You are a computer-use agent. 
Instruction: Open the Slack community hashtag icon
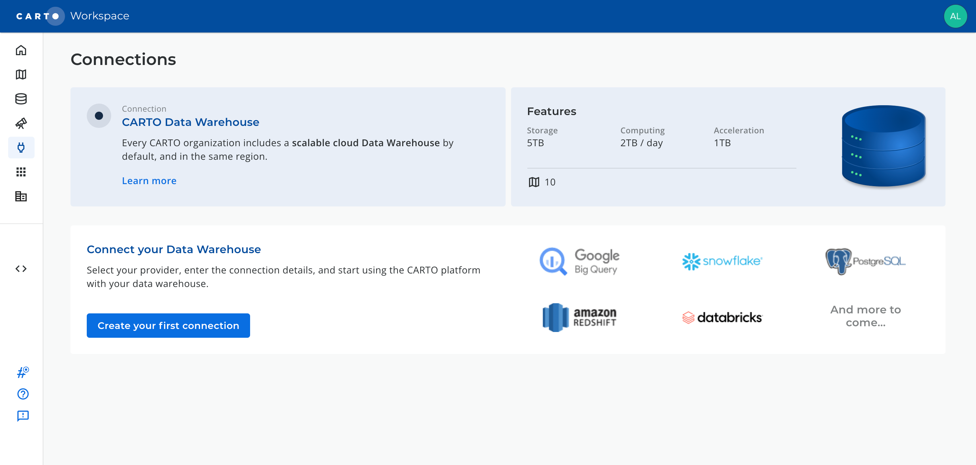click(23, 372)
